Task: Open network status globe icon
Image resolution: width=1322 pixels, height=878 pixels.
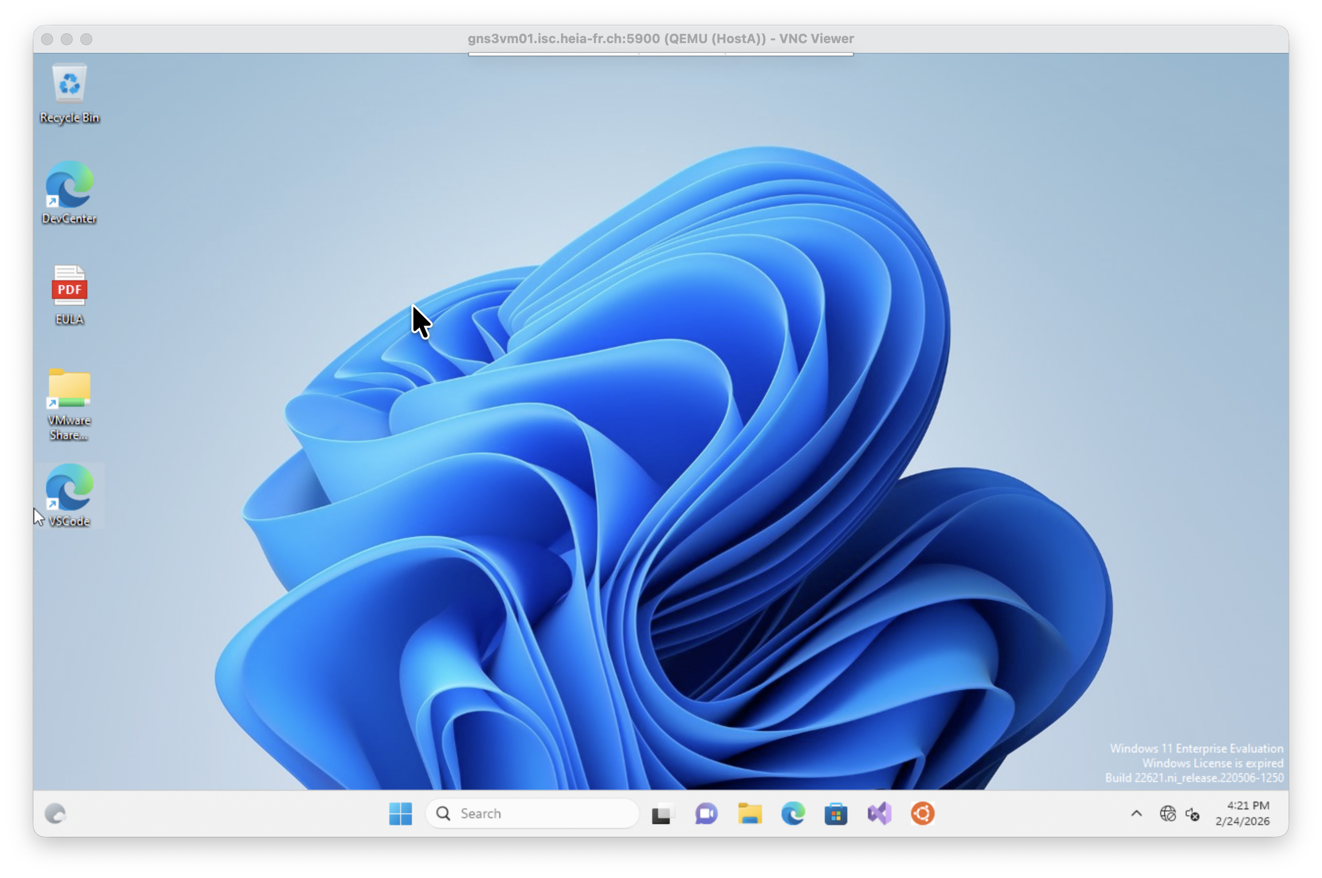Action: pos(1168,813)
